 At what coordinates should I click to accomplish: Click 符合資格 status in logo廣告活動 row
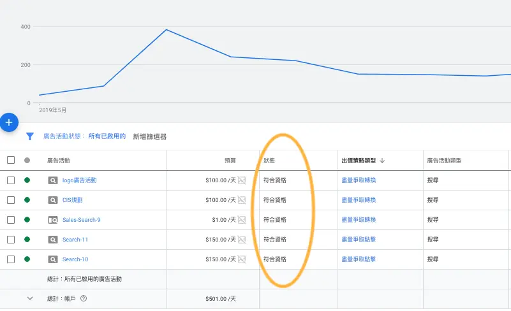click(x=275, y=180)
